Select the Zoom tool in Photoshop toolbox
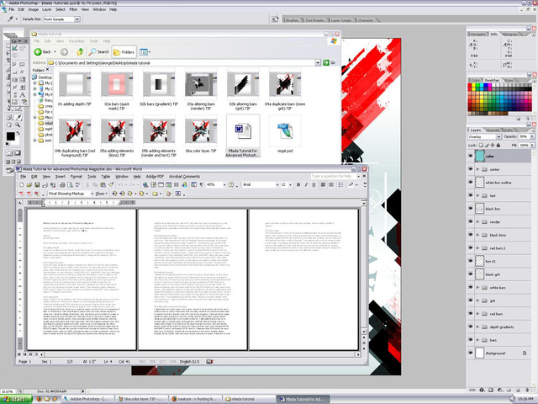 click(x=18, y=125)
